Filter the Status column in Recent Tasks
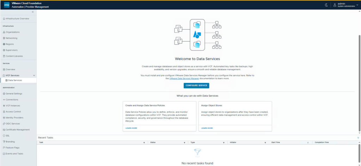The height and width of the screenshot is (166, 361). (184, 142)
